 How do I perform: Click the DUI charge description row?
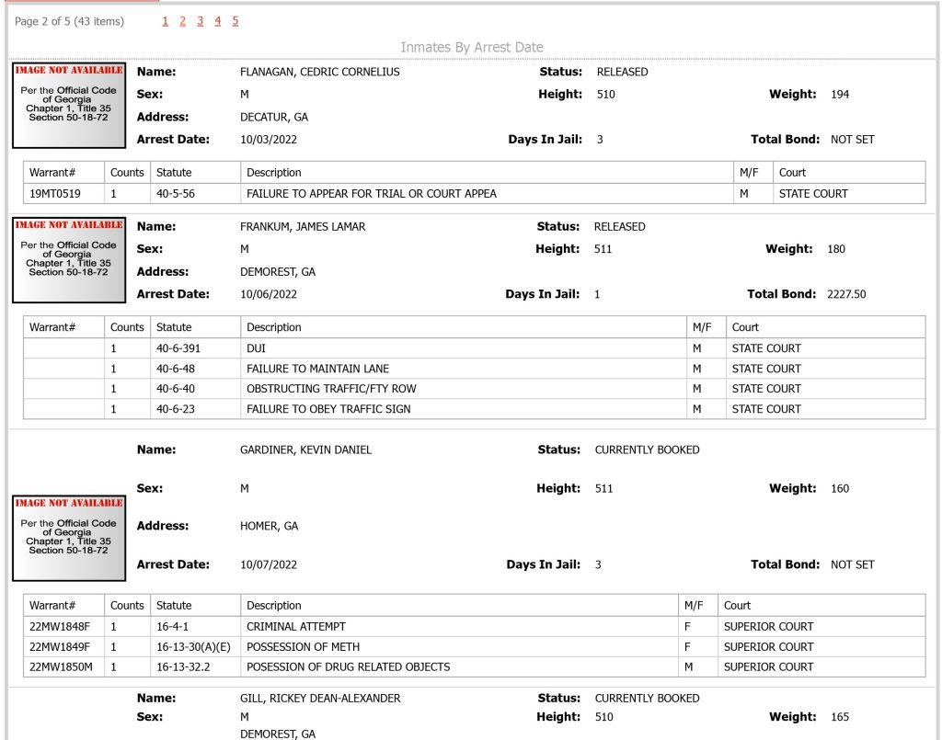[474, 348]
